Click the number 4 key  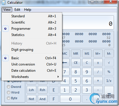(x=65, y=81)
